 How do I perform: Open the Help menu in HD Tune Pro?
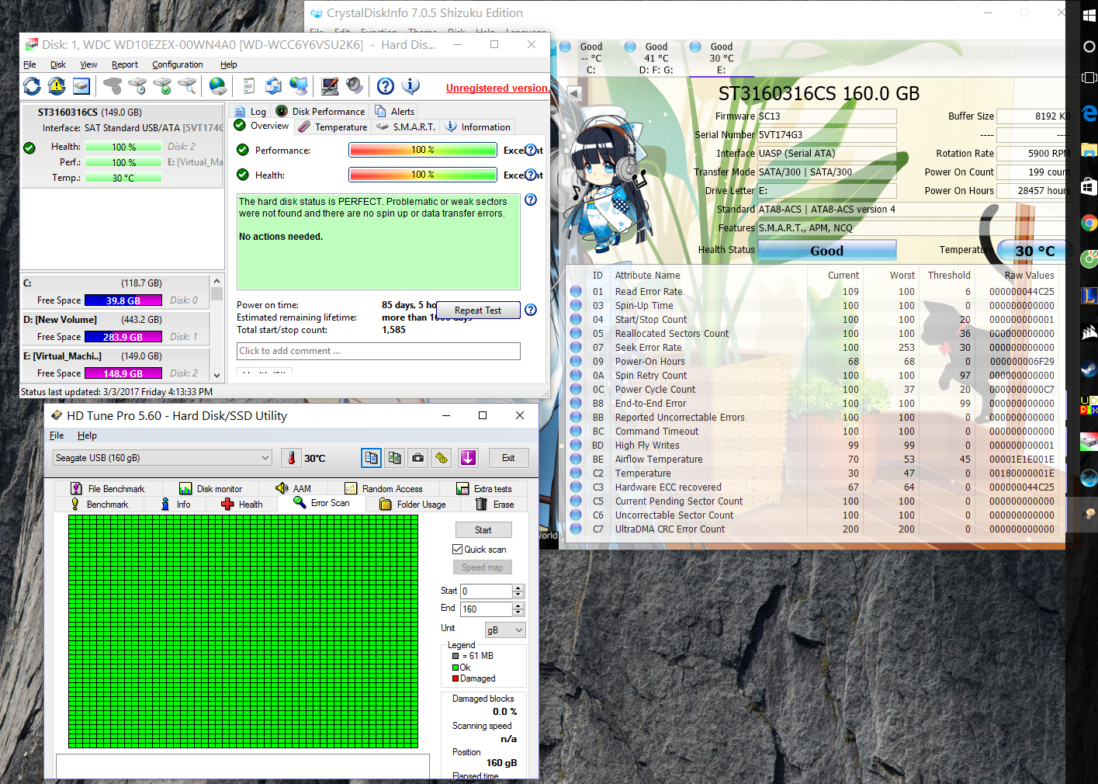(87, 435)
